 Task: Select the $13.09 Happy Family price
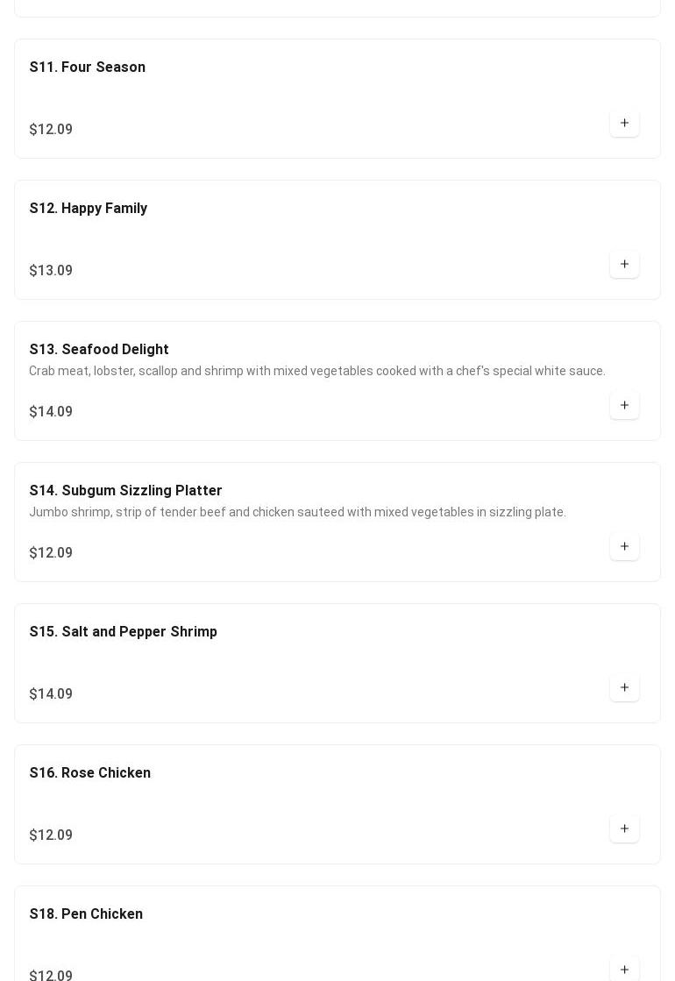pyautogui.click(x=52, y=270)
